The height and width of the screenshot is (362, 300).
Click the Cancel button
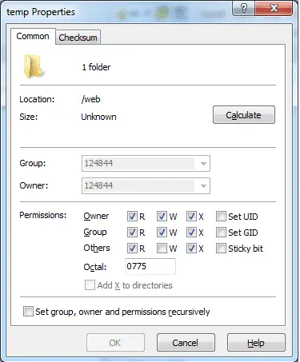[x=186, y=343]
